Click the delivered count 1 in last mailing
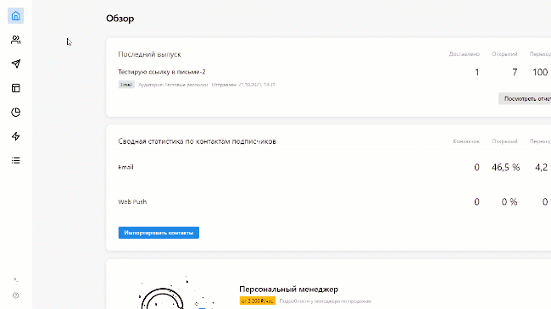 click(477, 72)
